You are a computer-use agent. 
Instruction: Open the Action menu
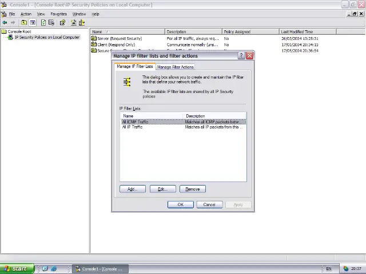click(x=26, y=14)
